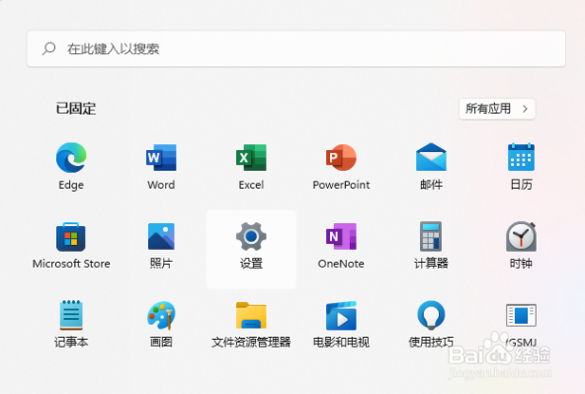Open the 计算器 calculator app
The image size is (585, 394).
pos(431,236)
